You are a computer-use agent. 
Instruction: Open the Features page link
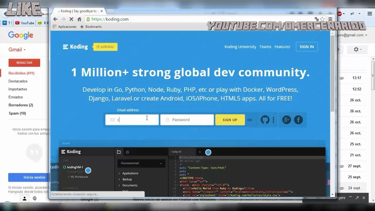(x=282, y=47)
